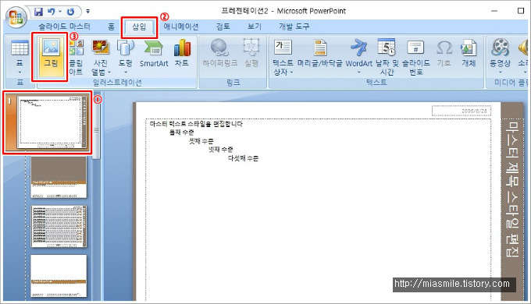The image size is (531, 304).
Task: Select the fourth layout thumbnail at the bottom
Action: [59, 276]
